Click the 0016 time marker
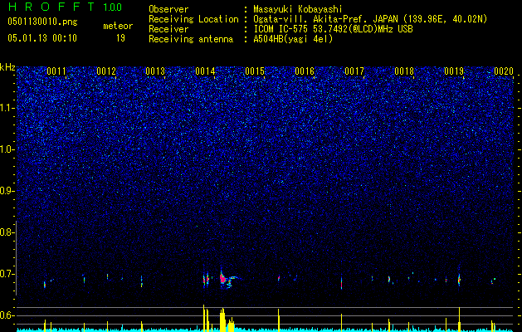This screenshot has height=332, width=522. coord(305,71)
